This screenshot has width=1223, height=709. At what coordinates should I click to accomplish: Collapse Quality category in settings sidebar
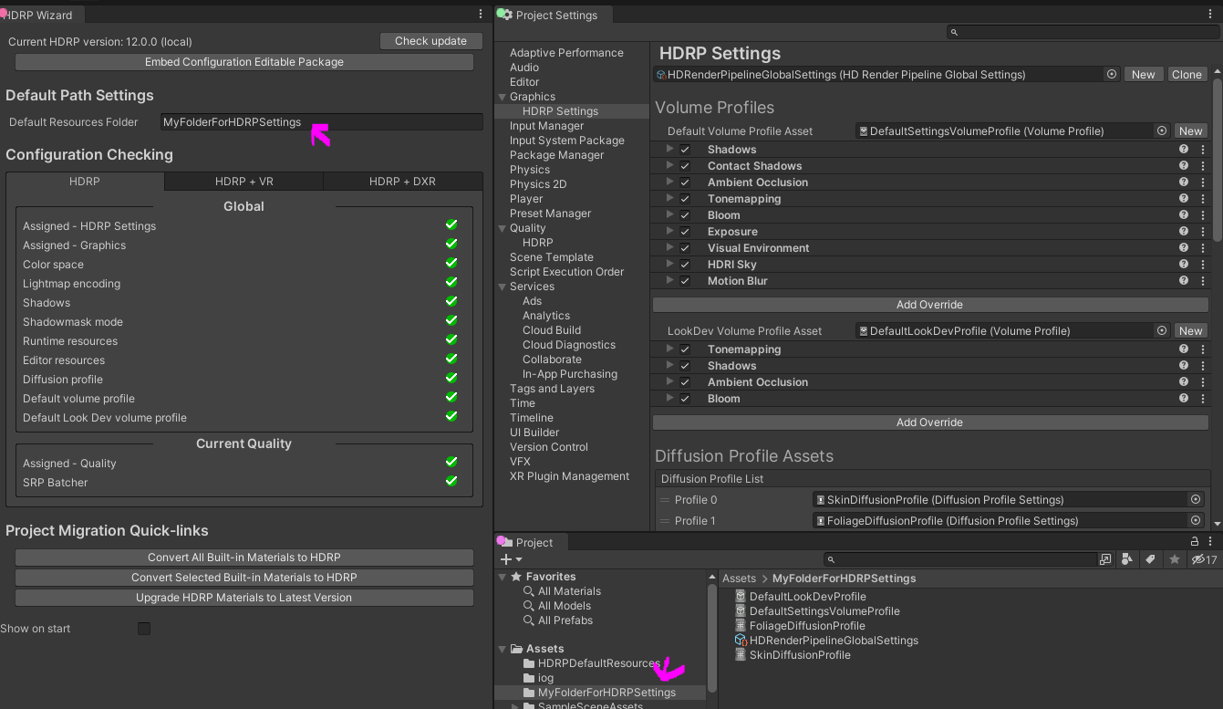point(502,228)
